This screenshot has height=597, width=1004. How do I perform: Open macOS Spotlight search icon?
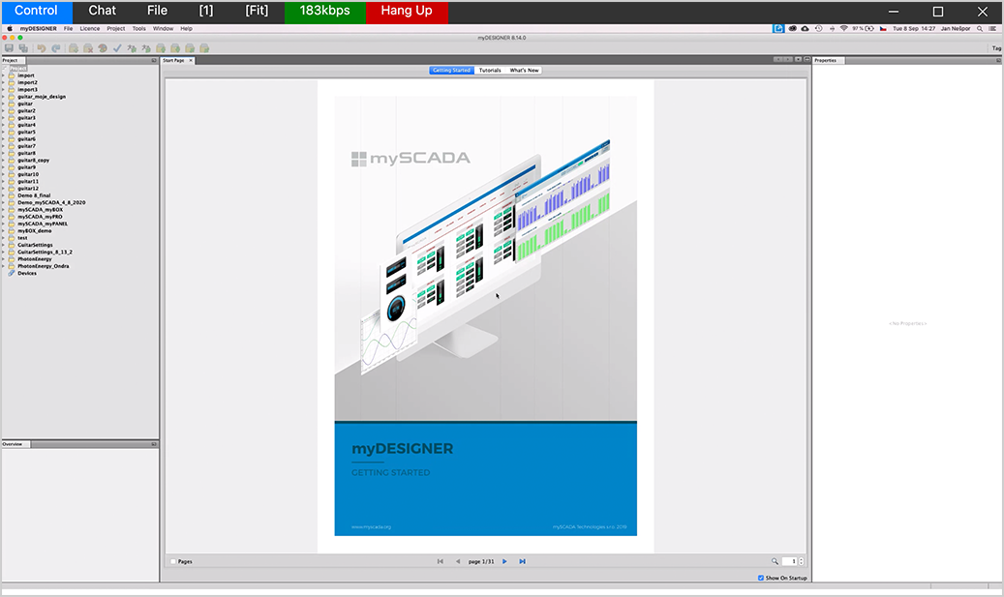(x=980, y=29)
